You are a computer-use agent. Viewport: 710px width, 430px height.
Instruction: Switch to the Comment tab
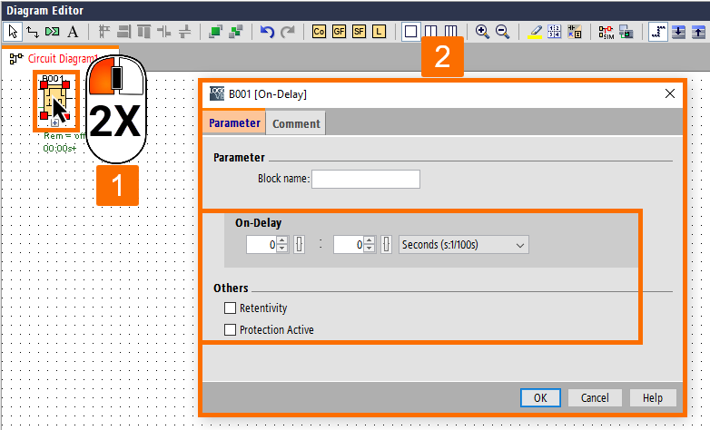[x=296, y=123]
